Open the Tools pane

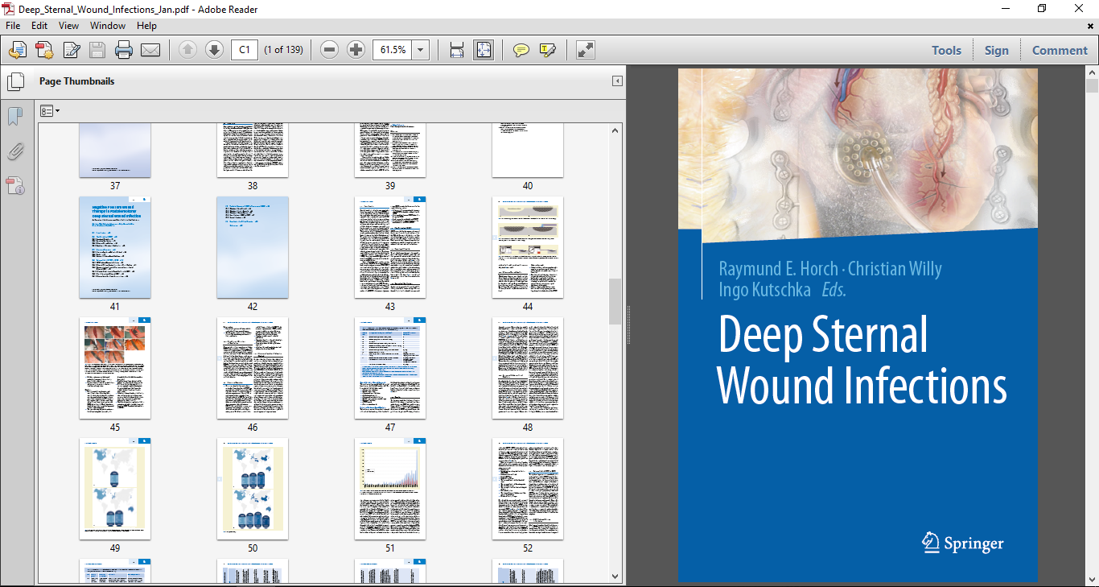click(946, 50)
